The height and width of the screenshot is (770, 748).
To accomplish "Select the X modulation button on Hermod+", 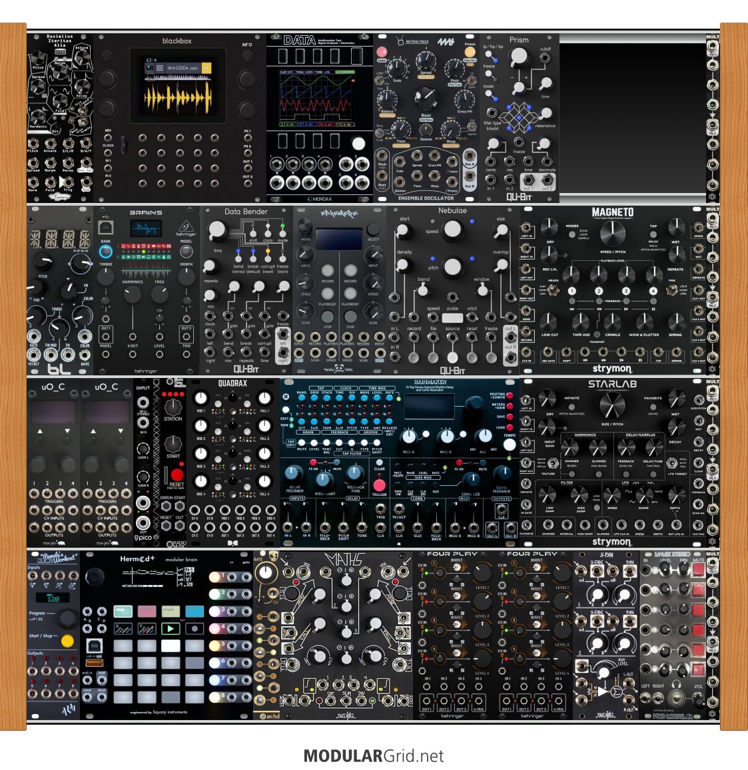I will 123,628.
